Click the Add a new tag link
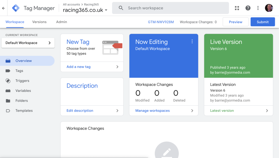This screenshot has height=158, width=279. point(78,67)
